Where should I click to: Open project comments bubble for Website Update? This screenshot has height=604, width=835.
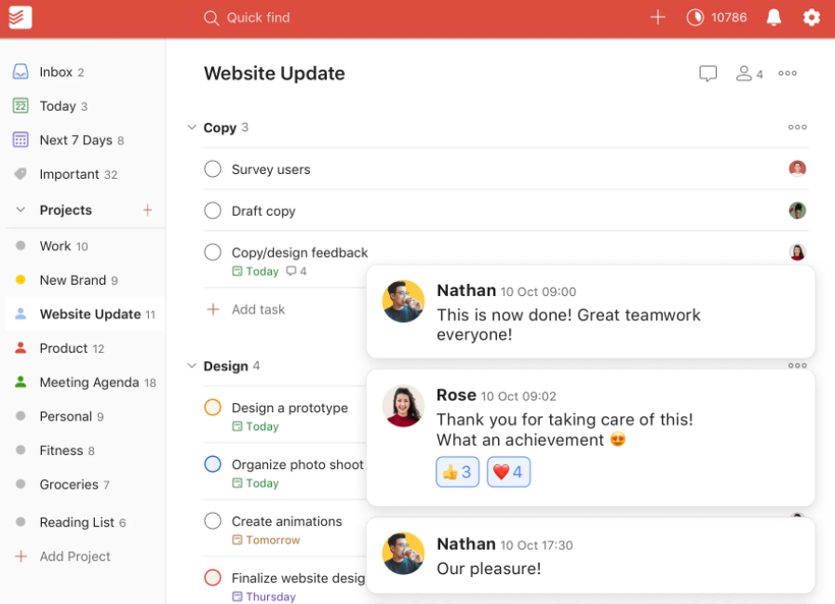[707, 73]
